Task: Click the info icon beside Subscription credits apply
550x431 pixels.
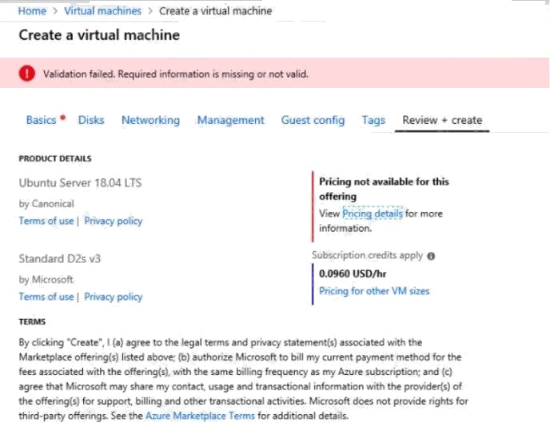Action: [431, 257]
